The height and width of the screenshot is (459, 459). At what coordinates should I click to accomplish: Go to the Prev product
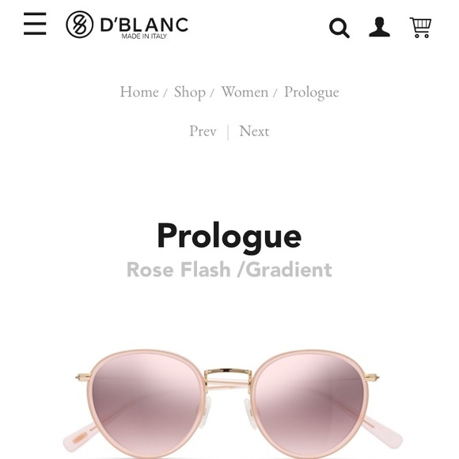click(203, 131)
